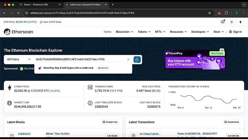Image resolution: width=248 pixels, height=139 pixels.
Task: Click the transaction document icon in Latest Transactions
Action: coord(134,135)
